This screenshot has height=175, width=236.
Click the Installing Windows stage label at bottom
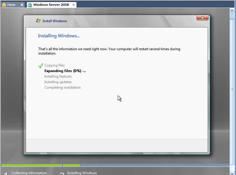click(x=82, y=173)
